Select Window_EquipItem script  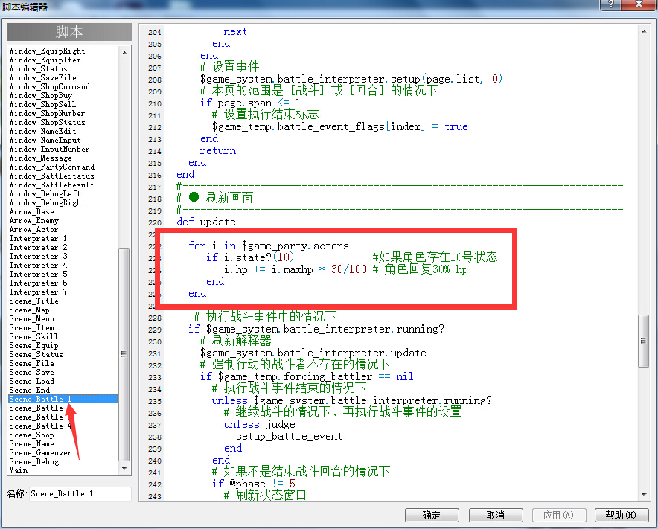point(45,60)
